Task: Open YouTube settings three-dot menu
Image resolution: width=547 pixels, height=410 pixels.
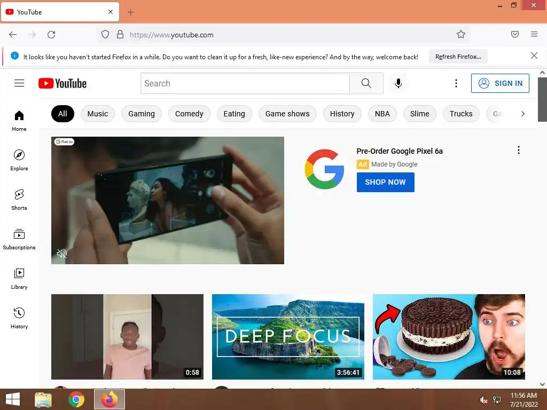Action: (x=456, y=83)
